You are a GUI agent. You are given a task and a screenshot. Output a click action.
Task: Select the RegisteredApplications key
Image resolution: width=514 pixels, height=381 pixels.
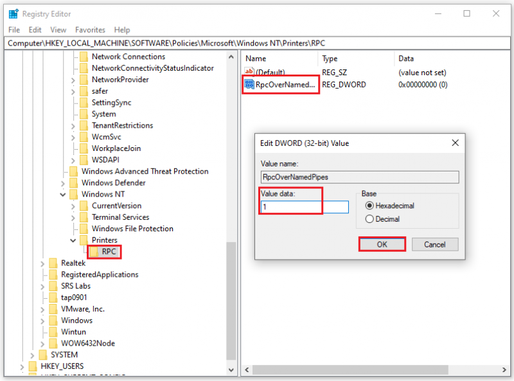100,275
